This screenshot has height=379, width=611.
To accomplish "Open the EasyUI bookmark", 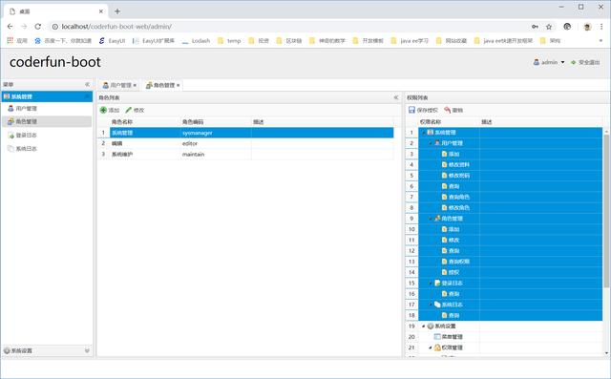I will point(112,40).
